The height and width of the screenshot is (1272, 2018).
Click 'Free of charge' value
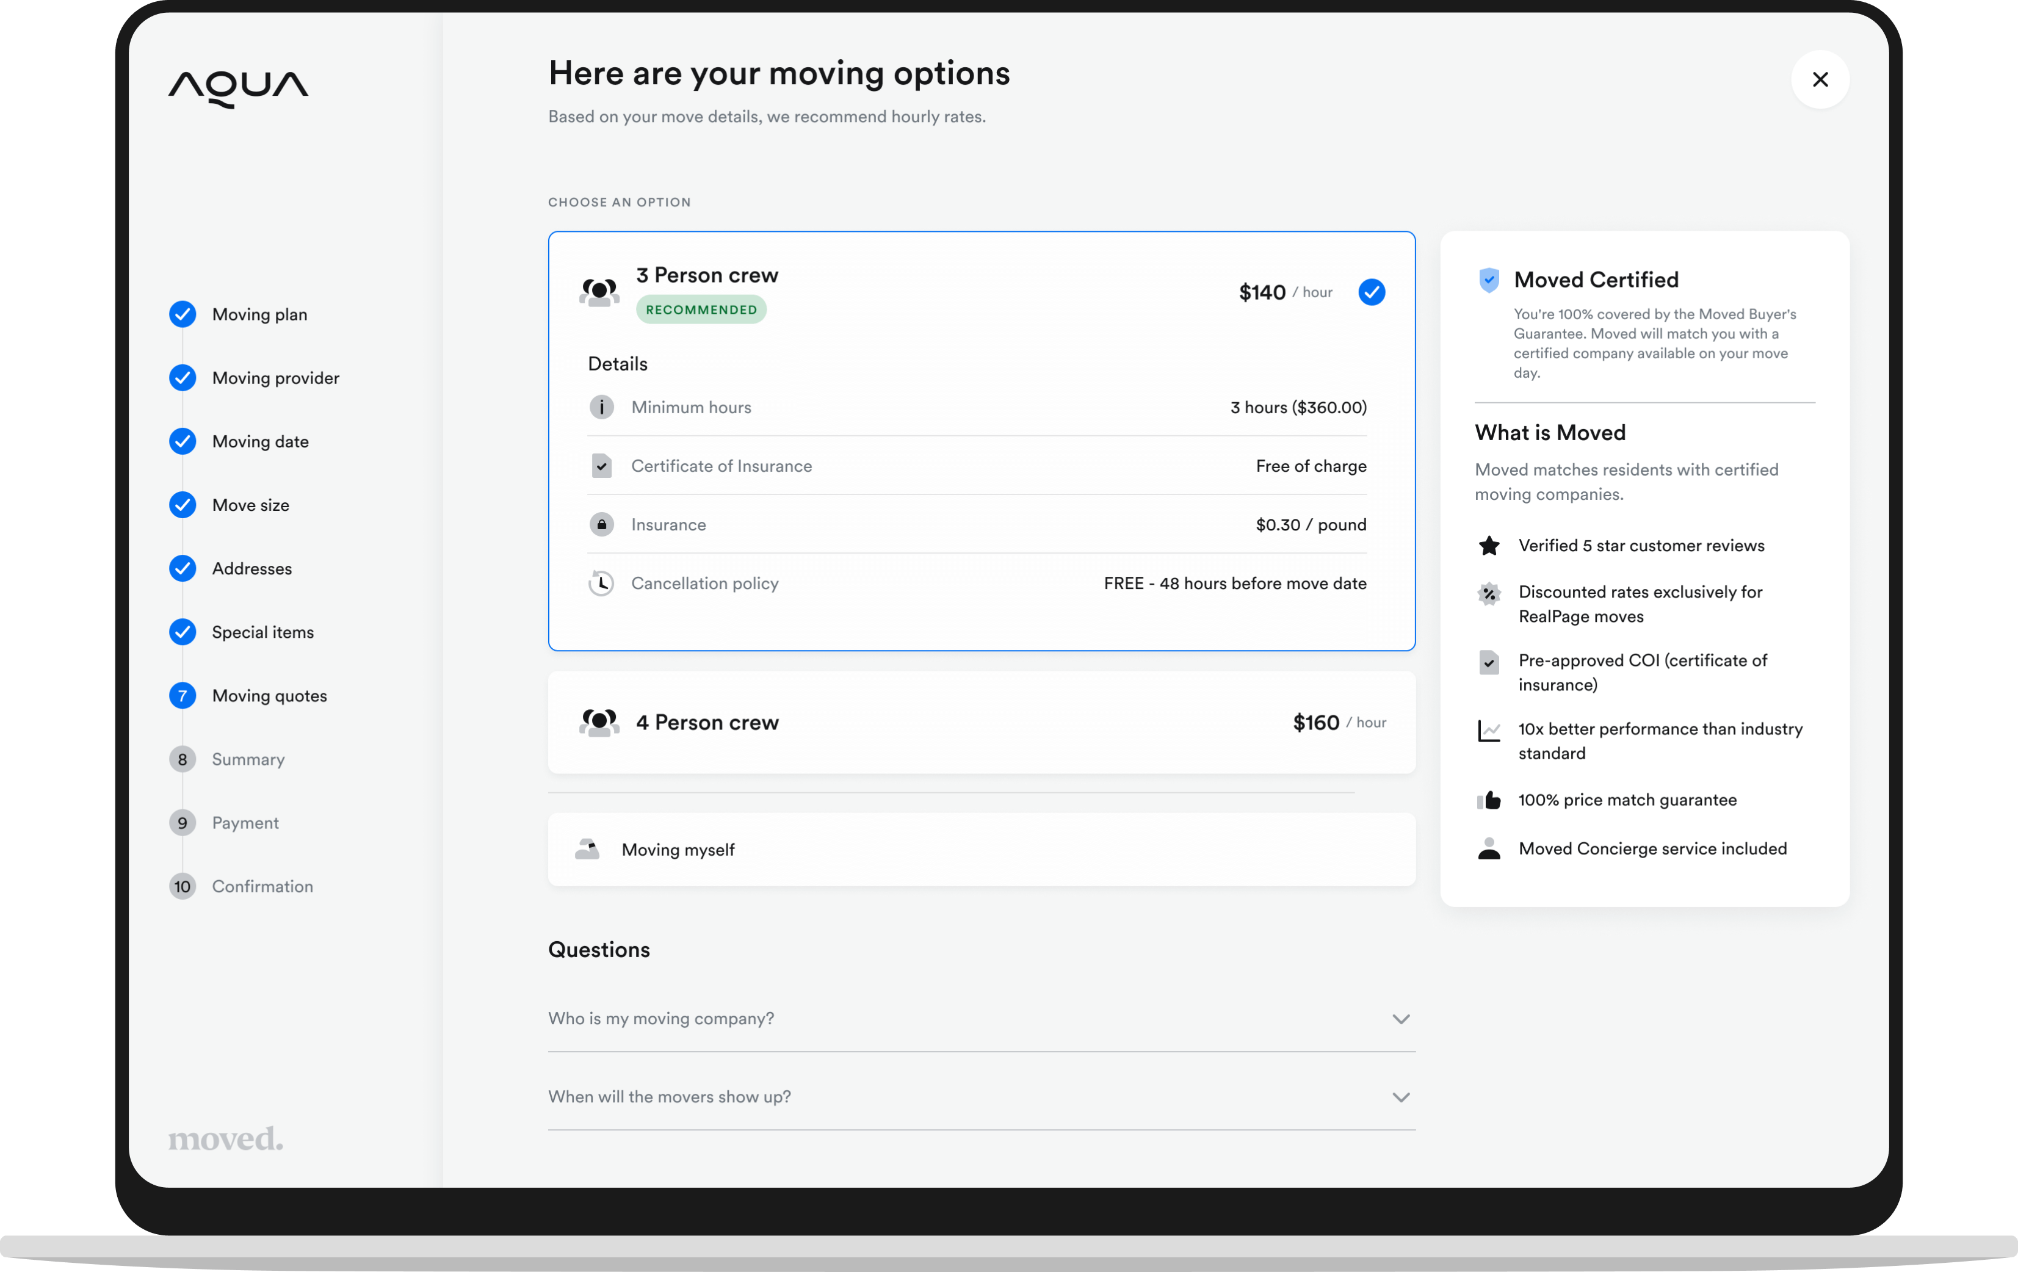[1311, 466]
